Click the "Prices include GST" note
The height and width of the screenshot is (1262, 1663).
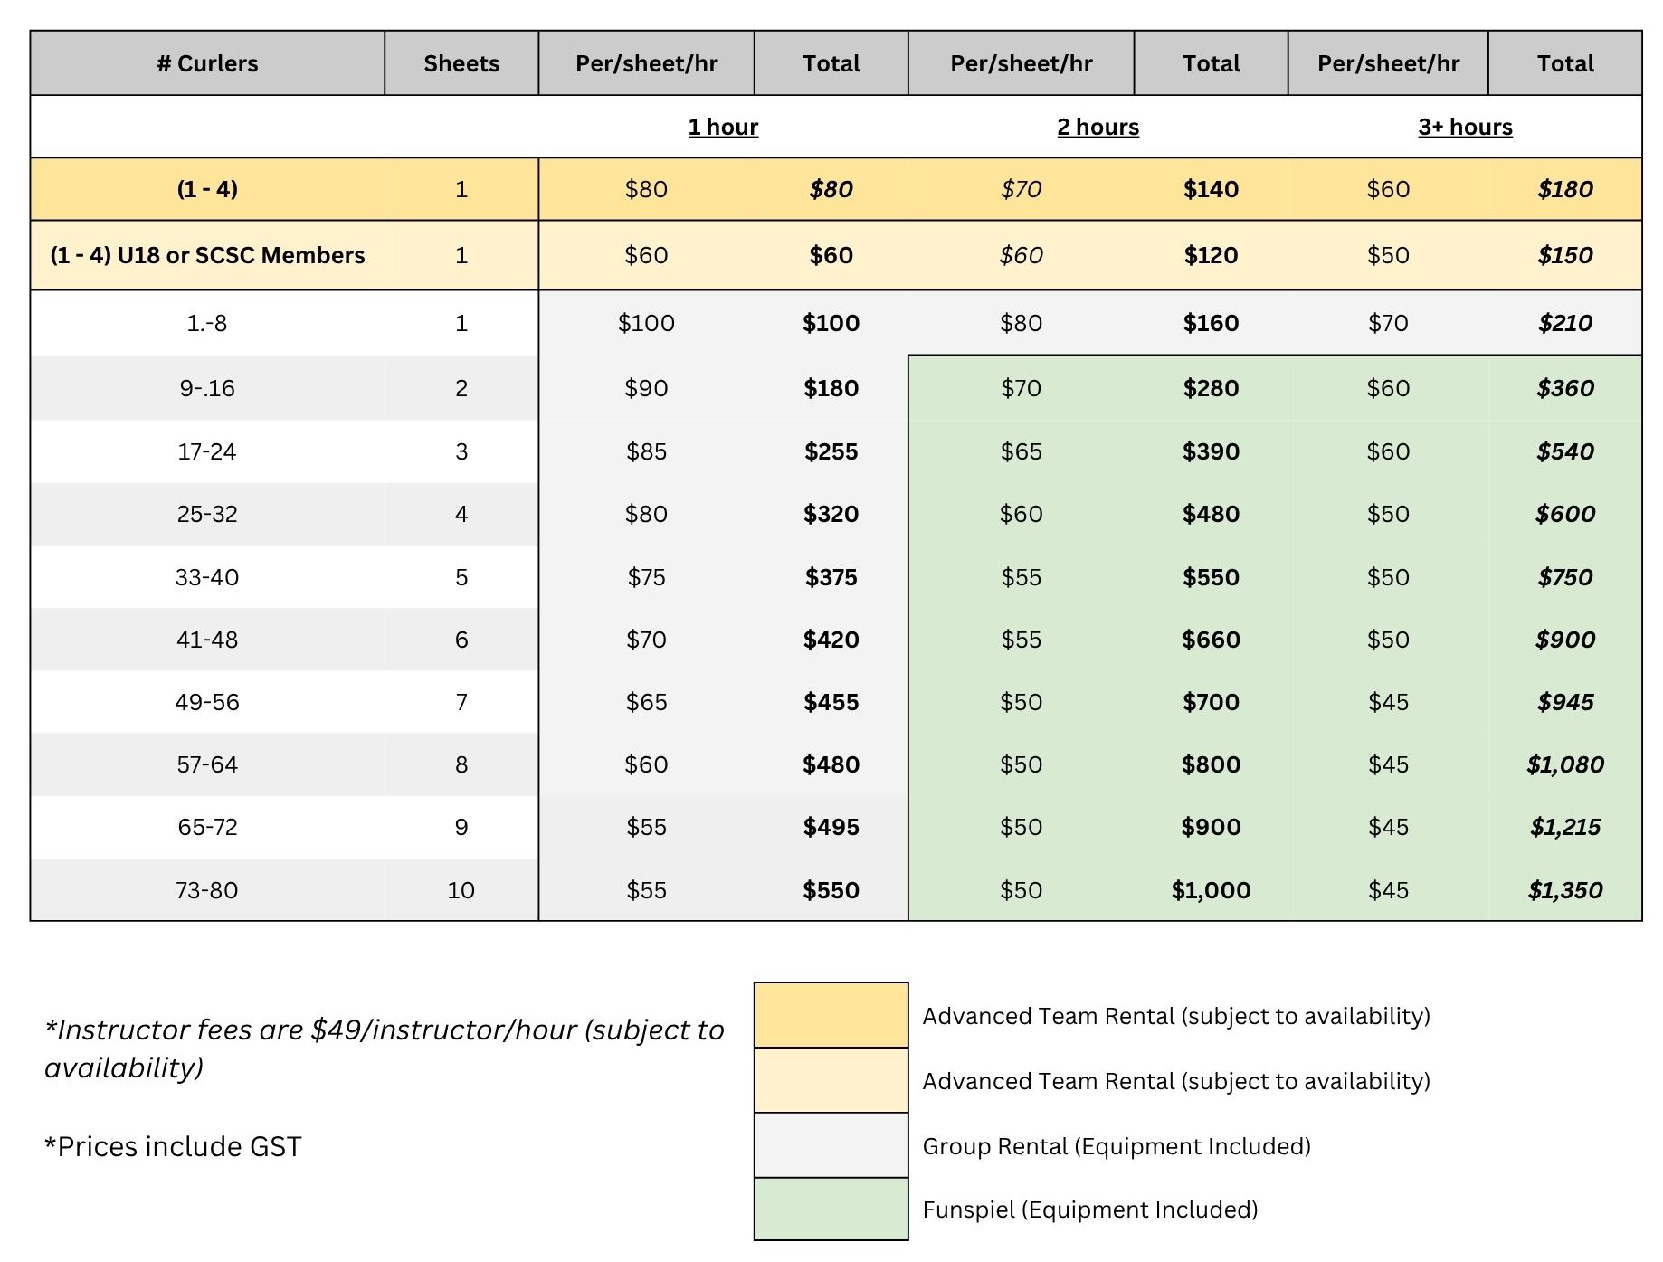tap(173, 1146)
